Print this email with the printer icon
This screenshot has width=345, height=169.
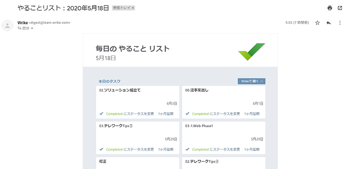pyautogui.click(x=330, y=8)
